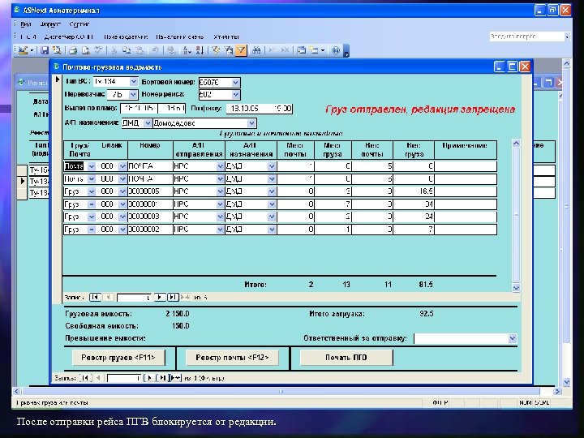Open the Приемосдатчик menu
This screenshot has width=584, height=438.
click(126, 36)
